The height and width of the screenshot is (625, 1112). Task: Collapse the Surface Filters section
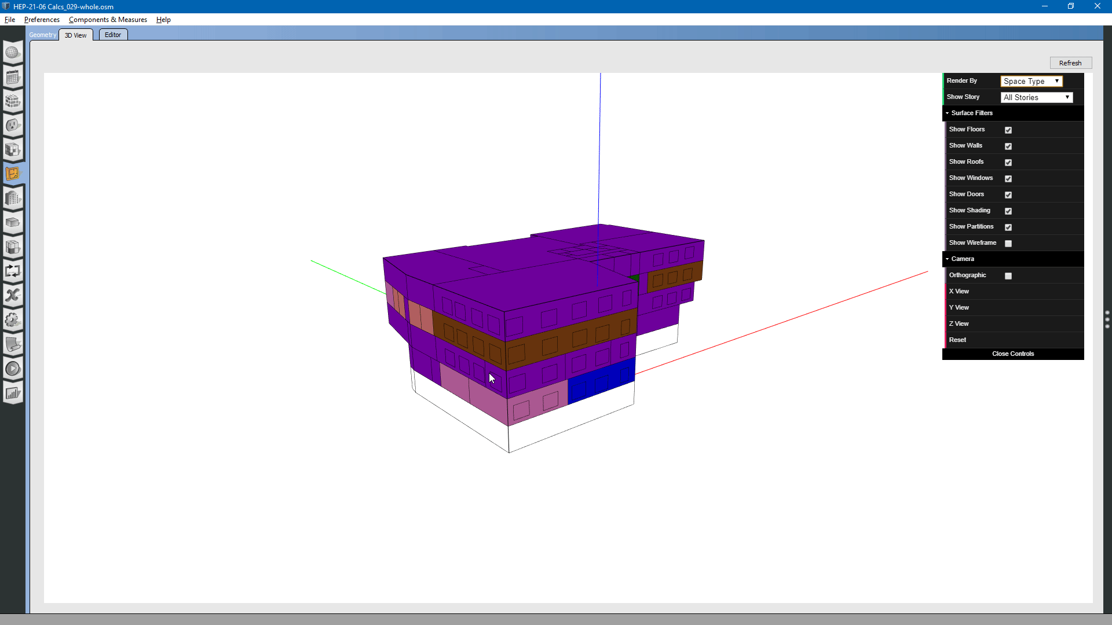click(948, 113)
